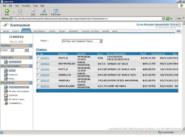Check the box for claim 200430
185x137 pixels.
click(x=38, y=69)
